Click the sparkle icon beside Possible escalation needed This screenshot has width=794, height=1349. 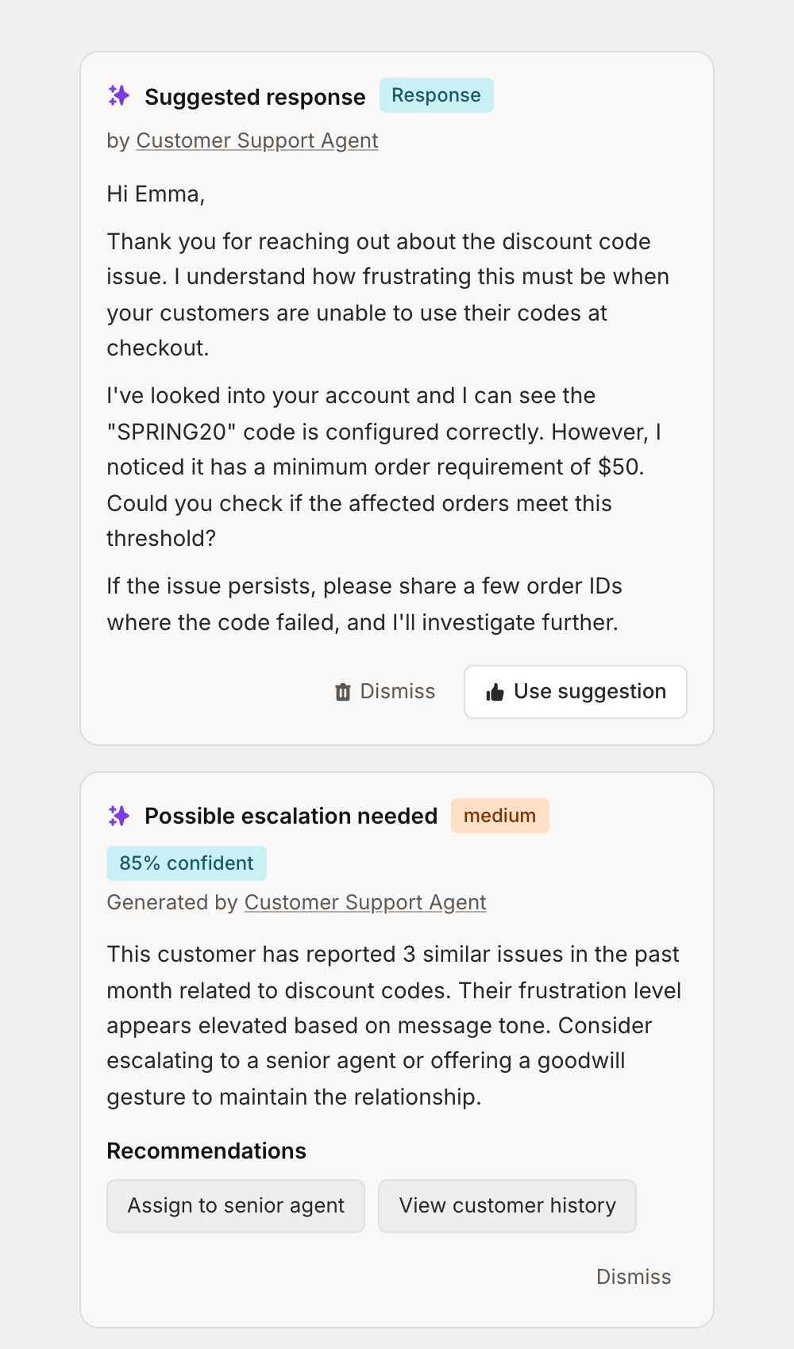120,815
